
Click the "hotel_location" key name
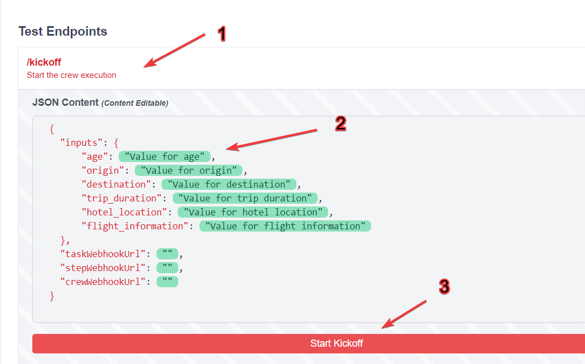coord(124,212)
